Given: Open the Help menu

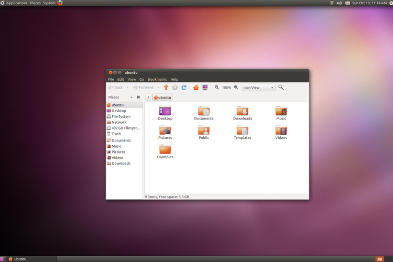Looking at the screenshot, I should tap(174, 79).
